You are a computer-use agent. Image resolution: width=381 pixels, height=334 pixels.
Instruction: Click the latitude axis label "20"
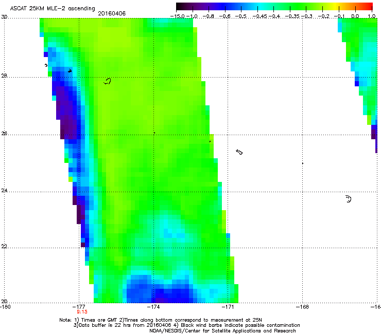tap(4, 302)
